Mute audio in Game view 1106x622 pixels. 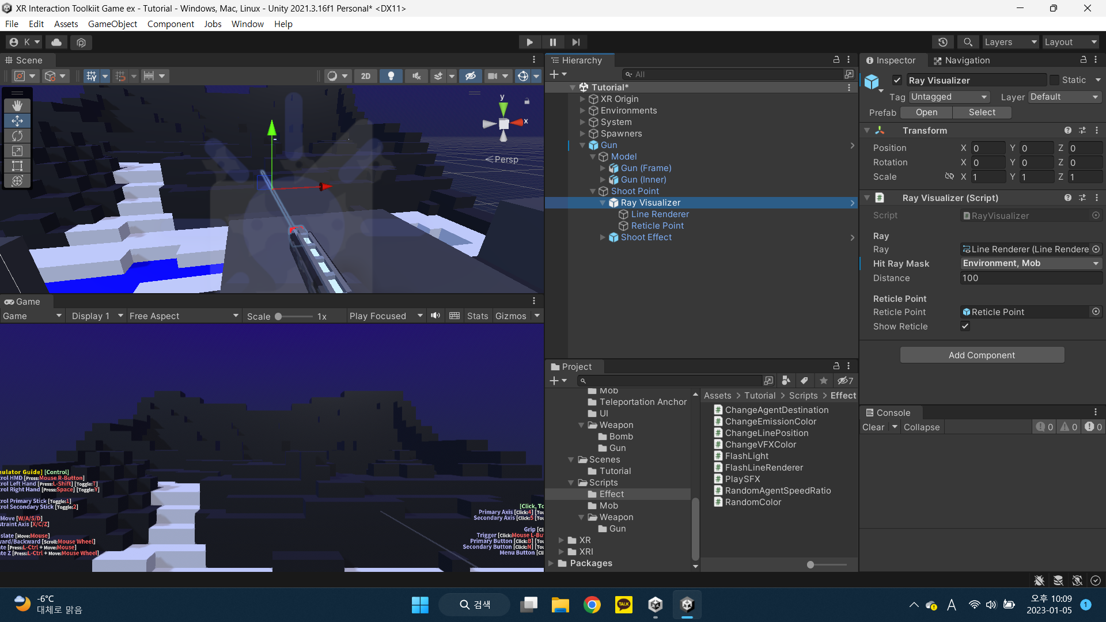[435, 316]
